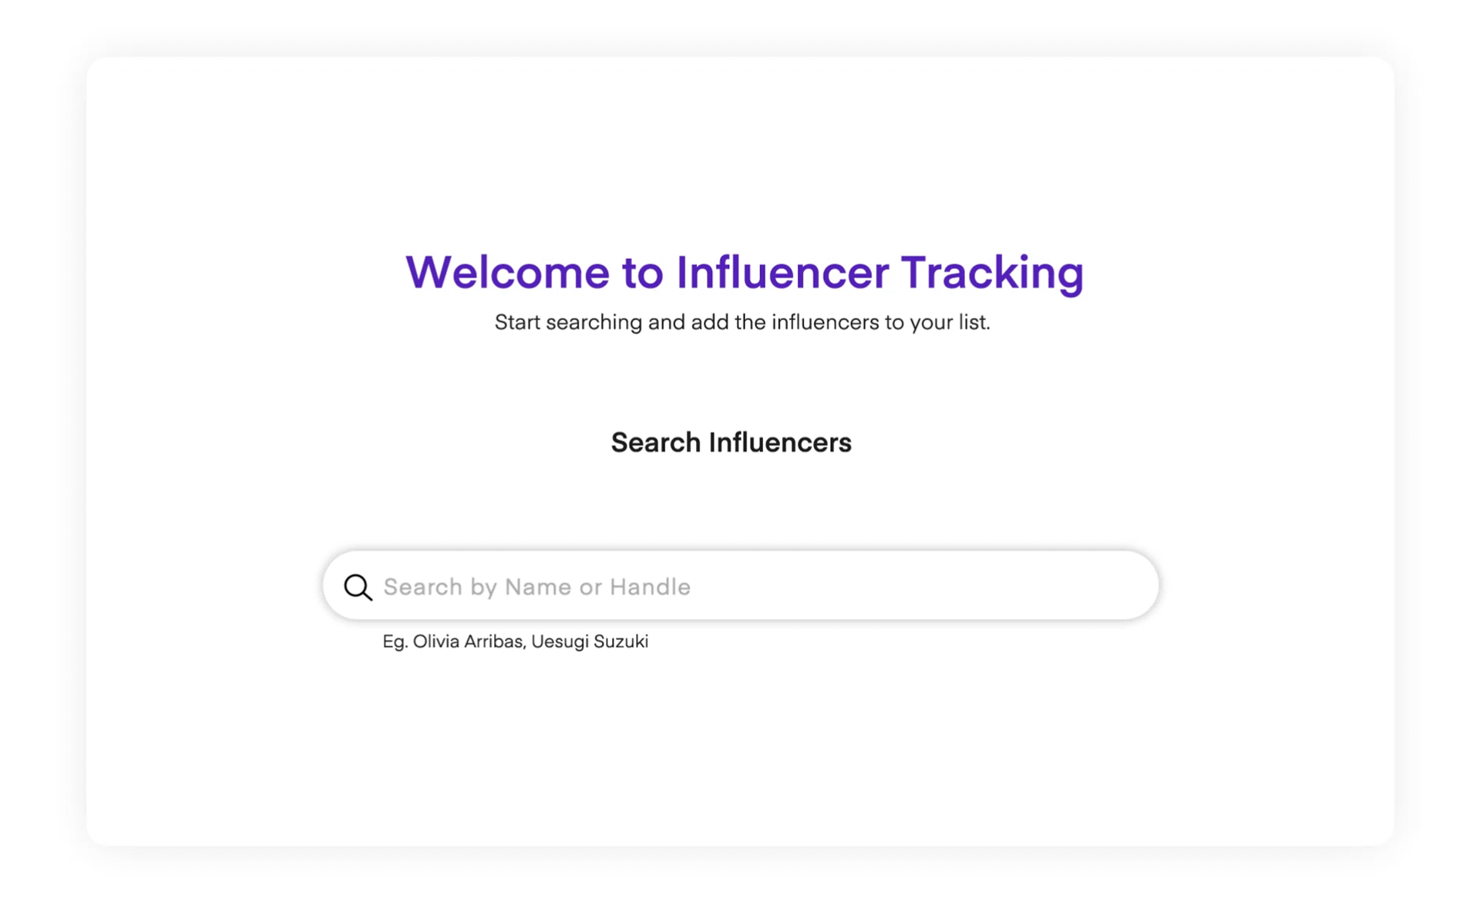Click the word influencers in the subtitle
Screen dimensions: 1480x902
[825, 322]
